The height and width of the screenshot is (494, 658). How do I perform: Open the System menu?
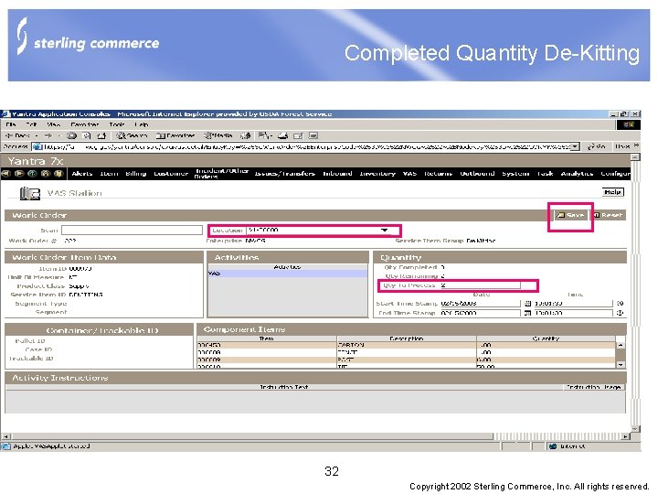[x=515, y=174]
